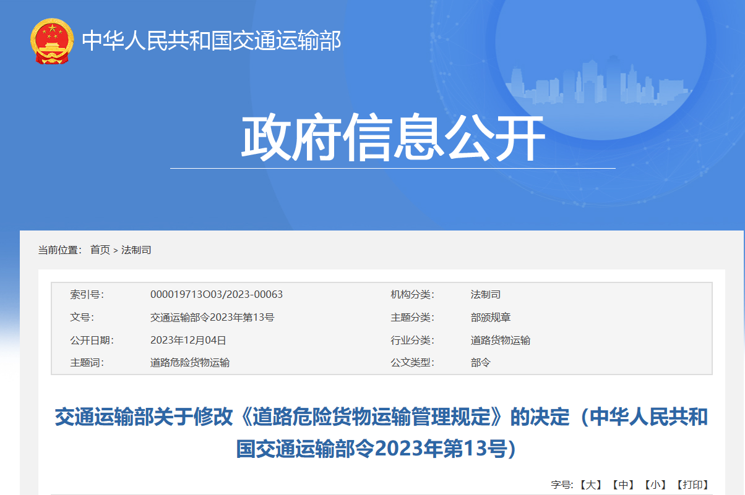Click the national emblem logo
Viewport: 745px width, 495px height.
(52, 41)
